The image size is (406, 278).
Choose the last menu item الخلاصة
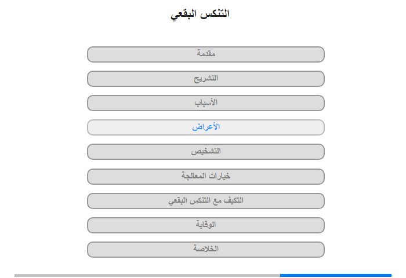(205, 249)
